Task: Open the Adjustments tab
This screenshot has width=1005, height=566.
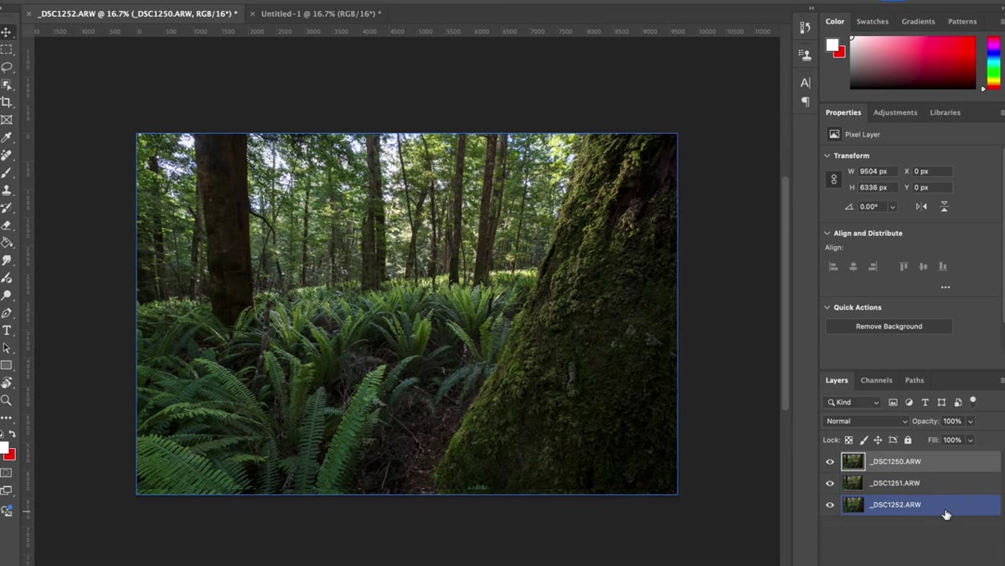Action: 895,112
